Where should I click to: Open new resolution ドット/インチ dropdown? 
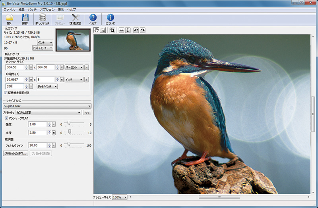(47, 86)
